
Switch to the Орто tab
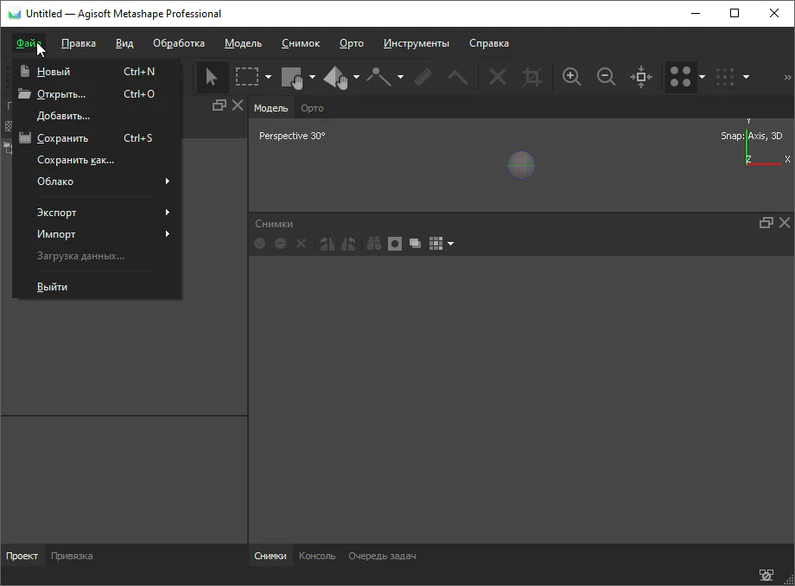(312, 108)
